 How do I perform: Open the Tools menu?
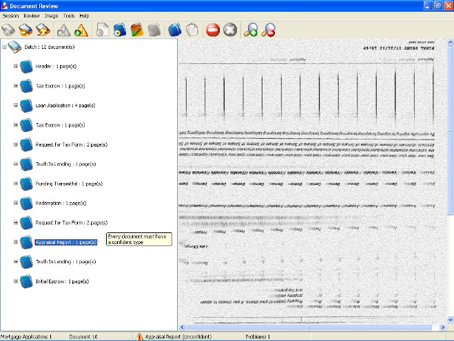69,15
